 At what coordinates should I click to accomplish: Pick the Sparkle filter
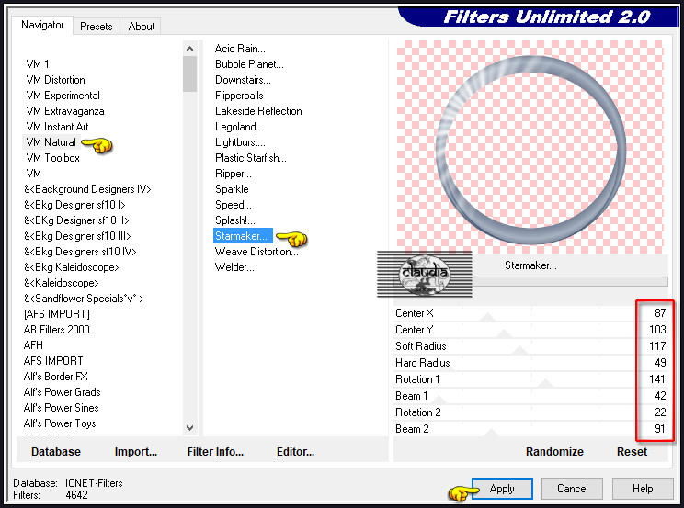pos(232,189)
